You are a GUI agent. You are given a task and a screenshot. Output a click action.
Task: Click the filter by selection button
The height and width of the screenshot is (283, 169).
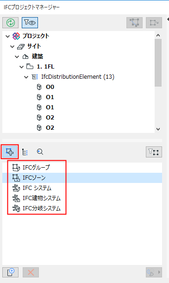pyautogui.click(x=154, y=152)
